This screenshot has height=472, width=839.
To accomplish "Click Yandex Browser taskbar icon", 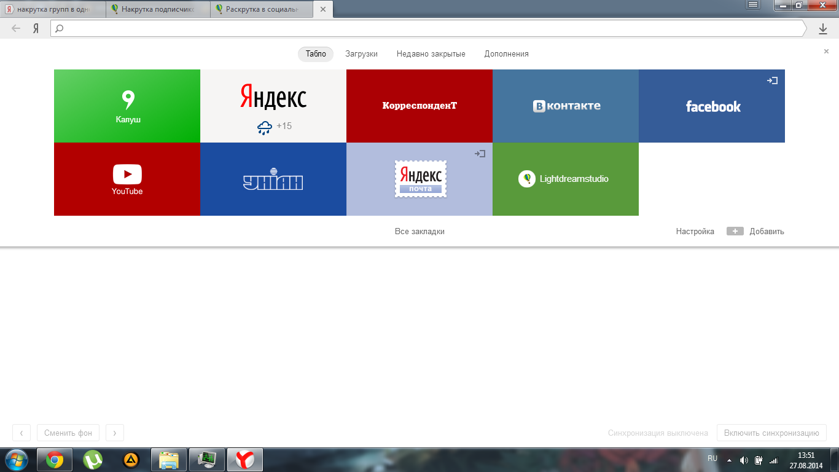I will pos(245,460).
